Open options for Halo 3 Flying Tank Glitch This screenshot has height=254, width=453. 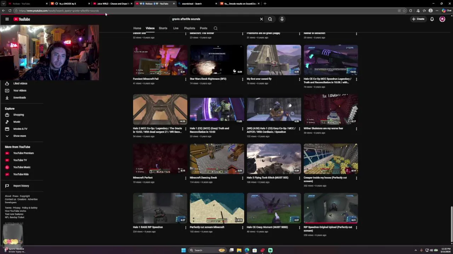tap(299, 178)
